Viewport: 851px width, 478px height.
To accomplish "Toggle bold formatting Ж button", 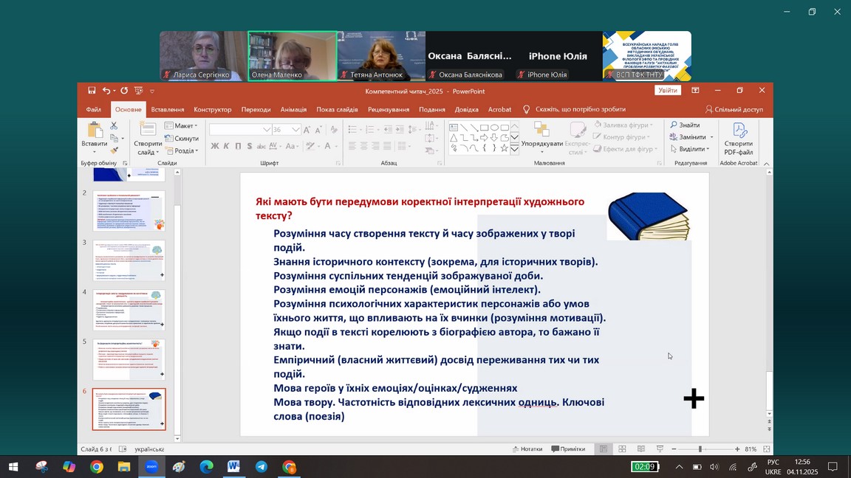I will coord(215,146).
